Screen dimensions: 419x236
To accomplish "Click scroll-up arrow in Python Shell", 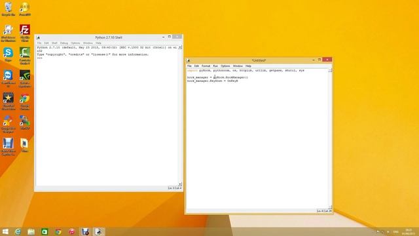I will pos(180,47).
